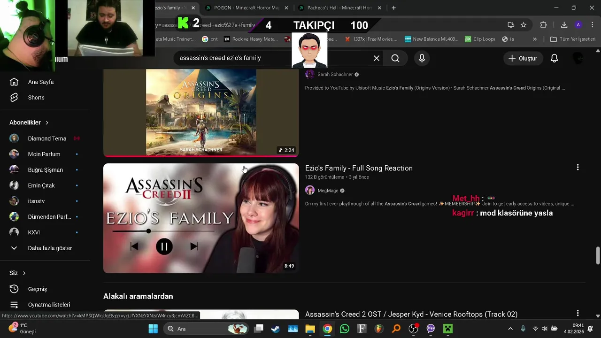Image resolution: width=601 pixels, height=338 pixels.
Task: Open Task View in the taskbar
Action: click(x=258, y=329)
